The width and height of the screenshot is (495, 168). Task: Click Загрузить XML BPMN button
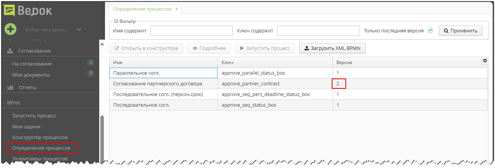pyautogui.click(x=332, y=48)
